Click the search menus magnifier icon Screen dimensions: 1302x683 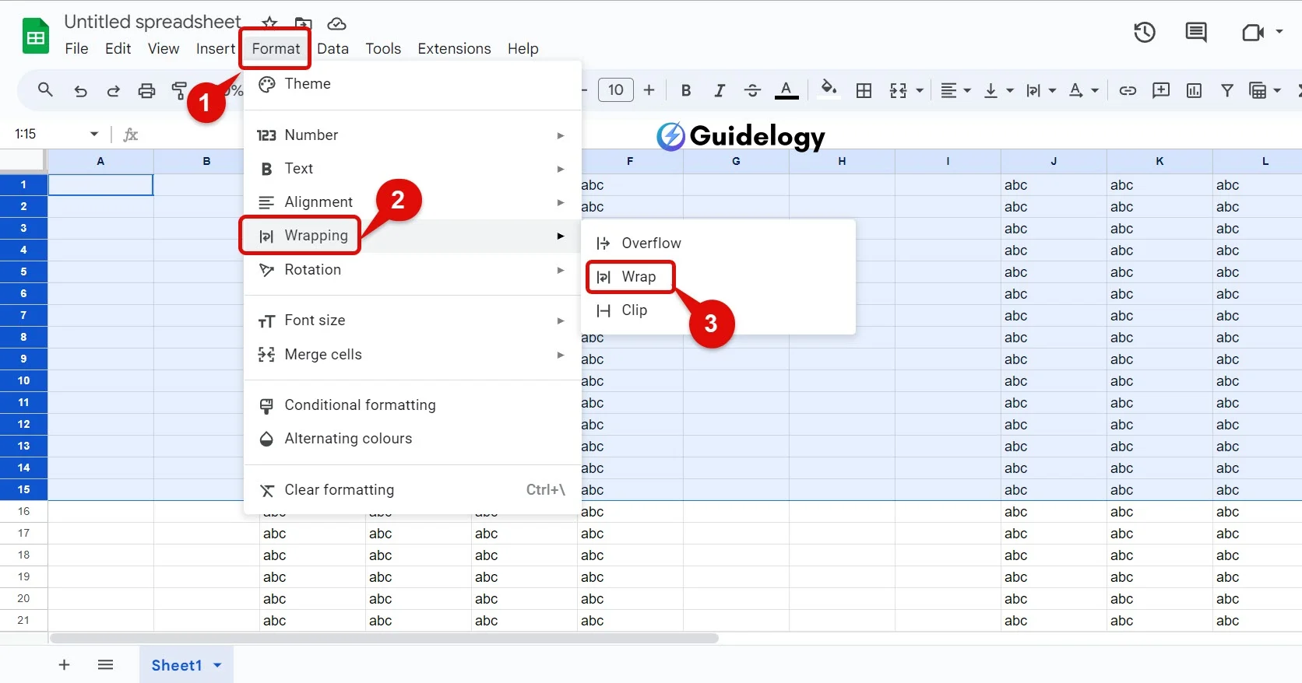coord(45,90)
